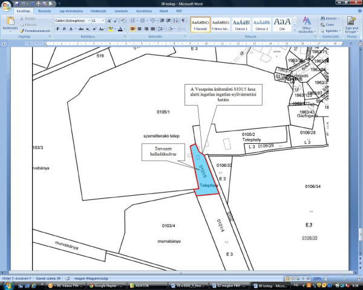The height and width of the screenshot is (290, 363).
Task: Toggle bold formatting
Action: (57, 28)
